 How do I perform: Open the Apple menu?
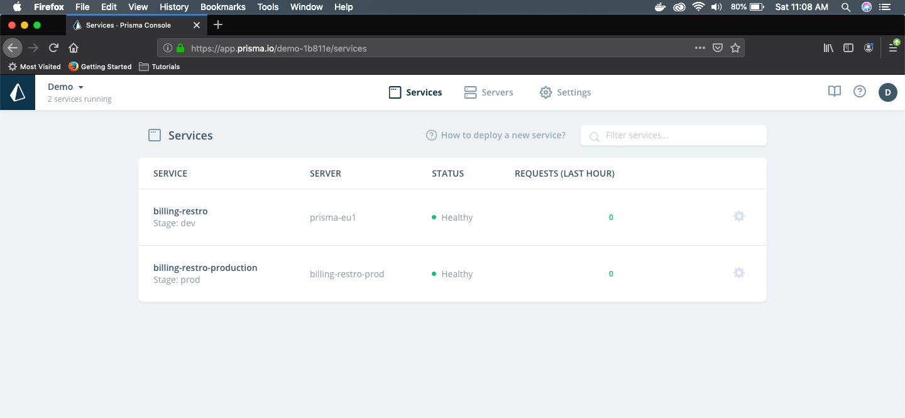(17, 7)
